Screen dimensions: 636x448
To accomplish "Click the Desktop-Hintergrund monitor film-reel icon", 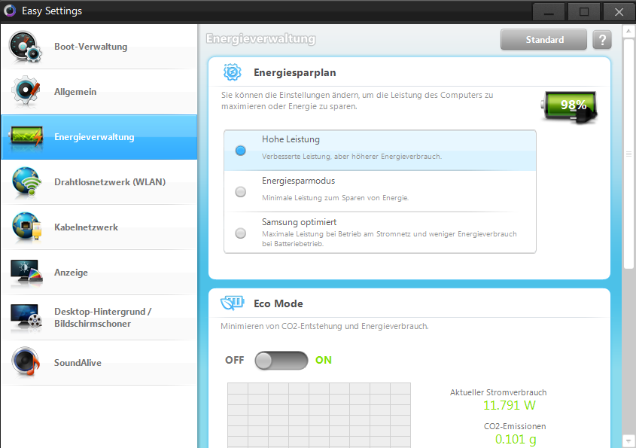I will coord(26,317).
